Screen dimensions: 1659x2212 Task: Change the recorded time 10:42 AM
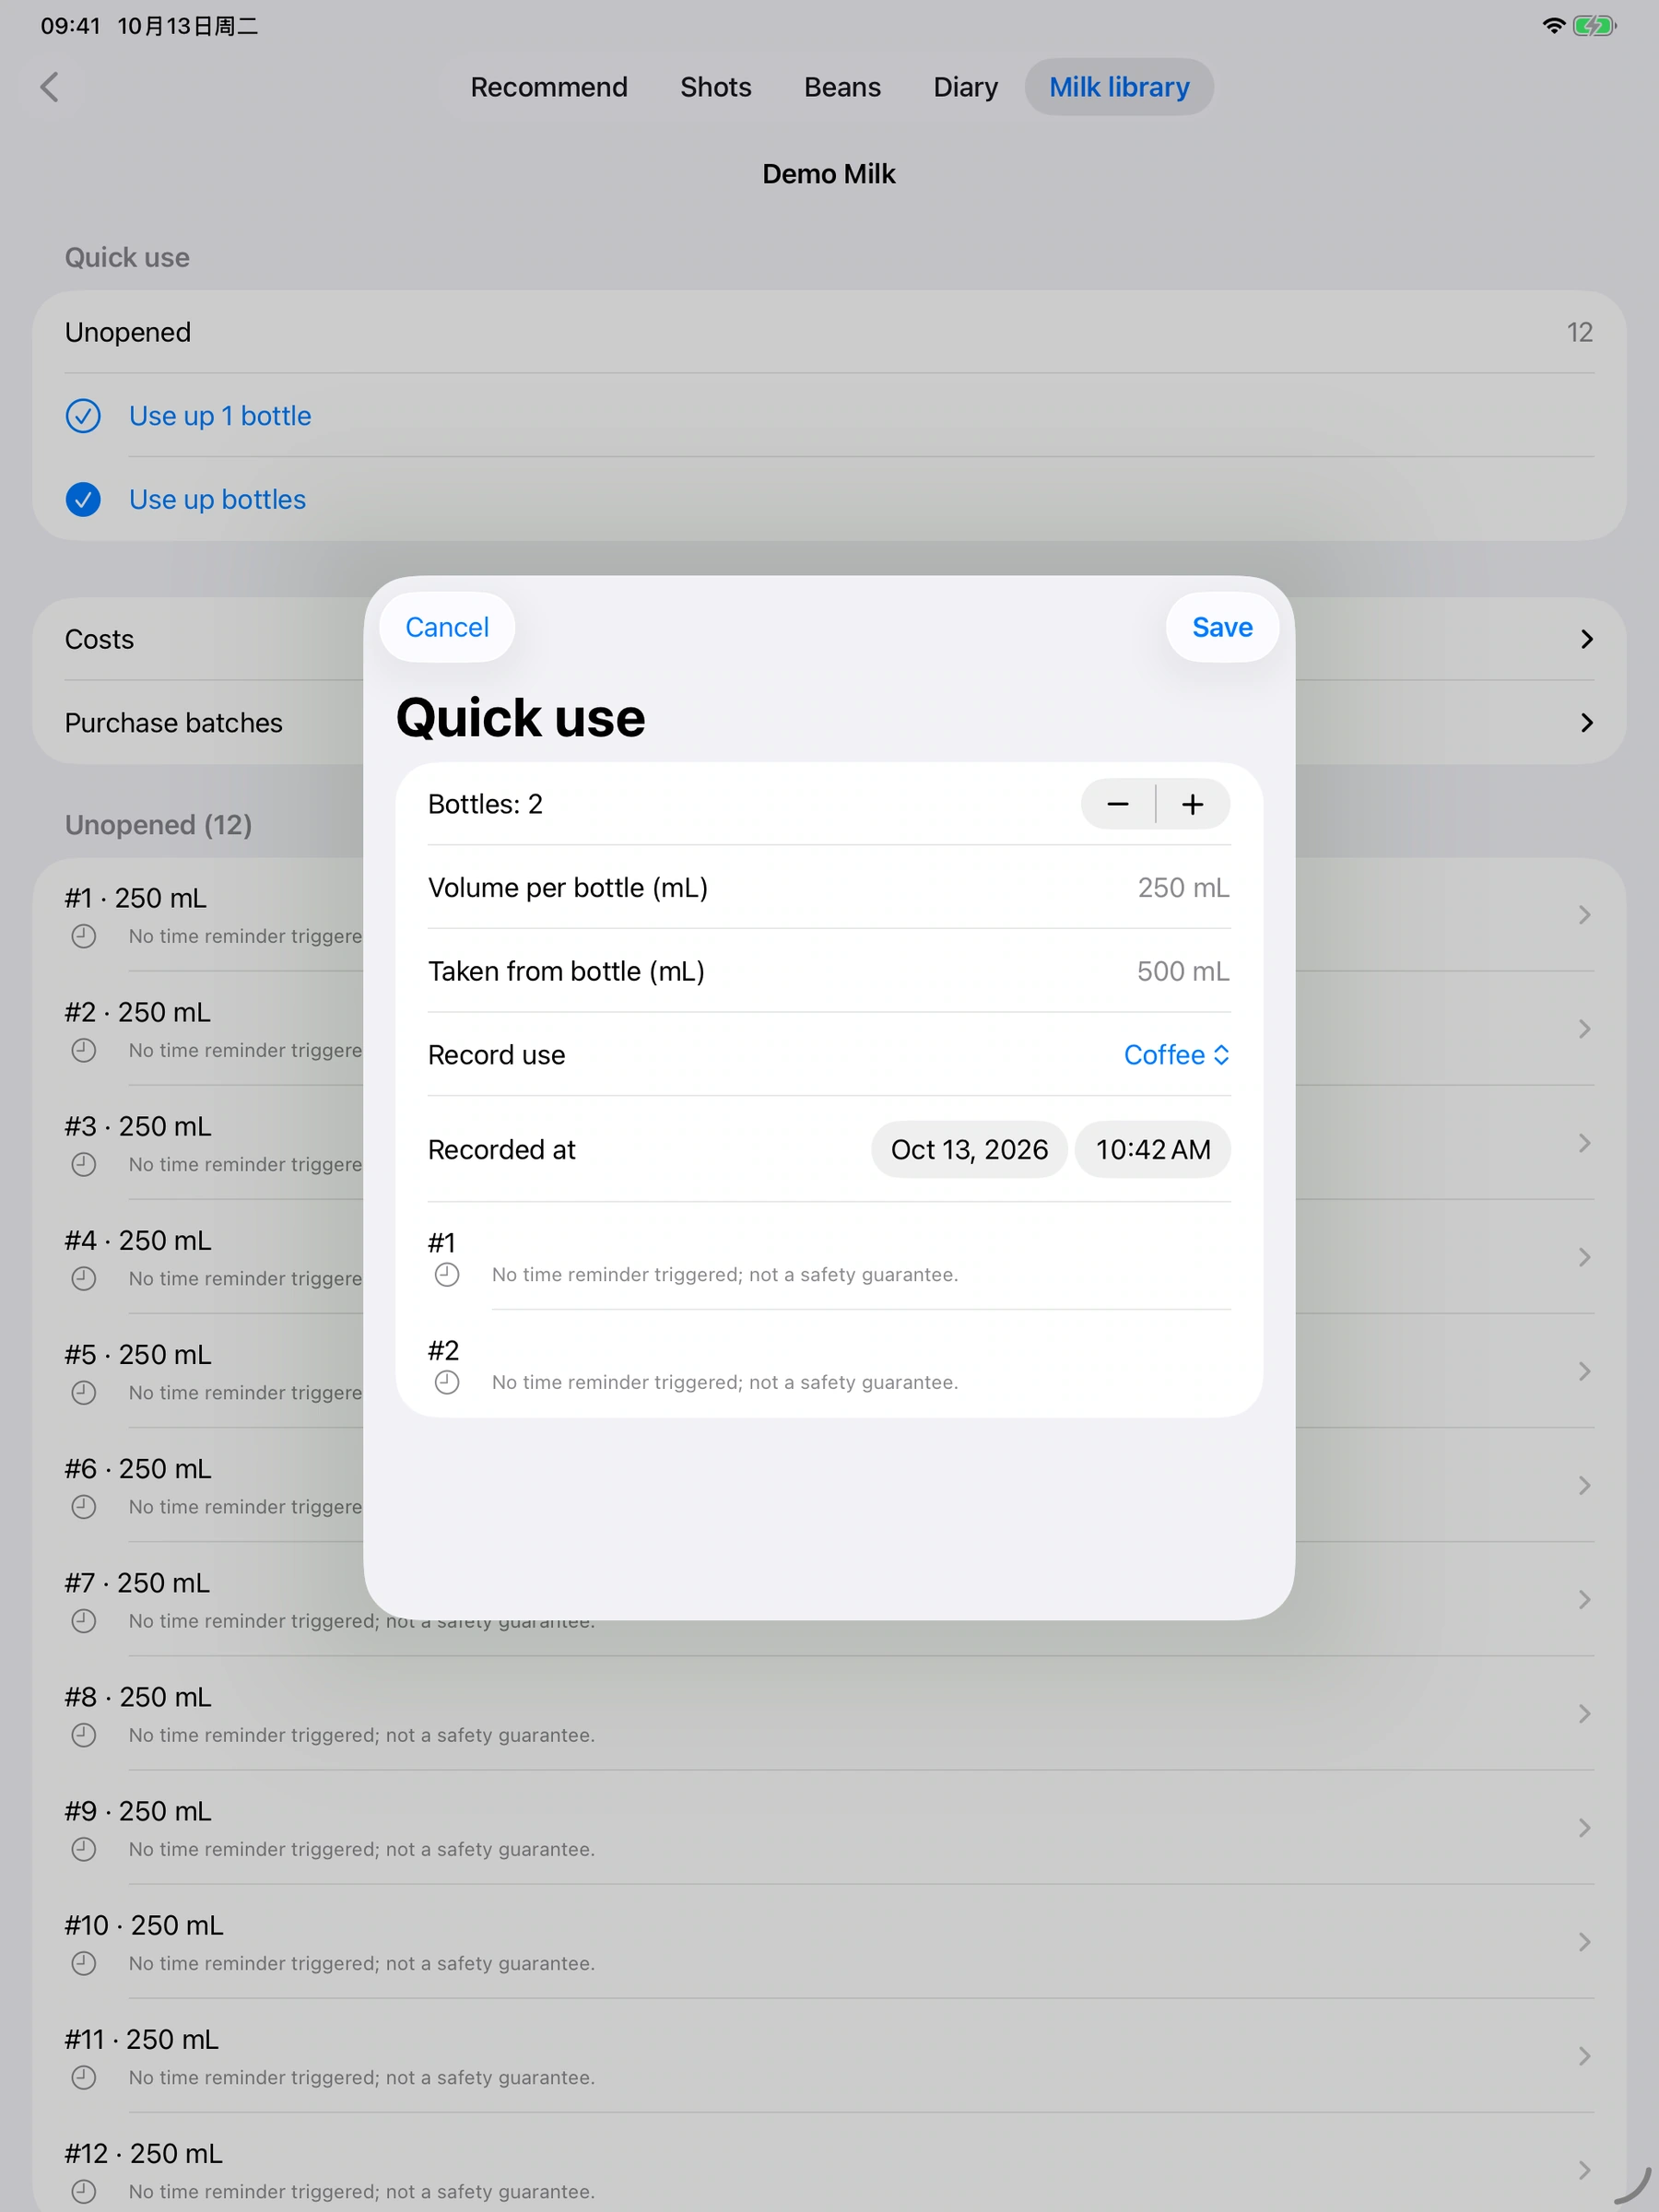point(1153,1149)
